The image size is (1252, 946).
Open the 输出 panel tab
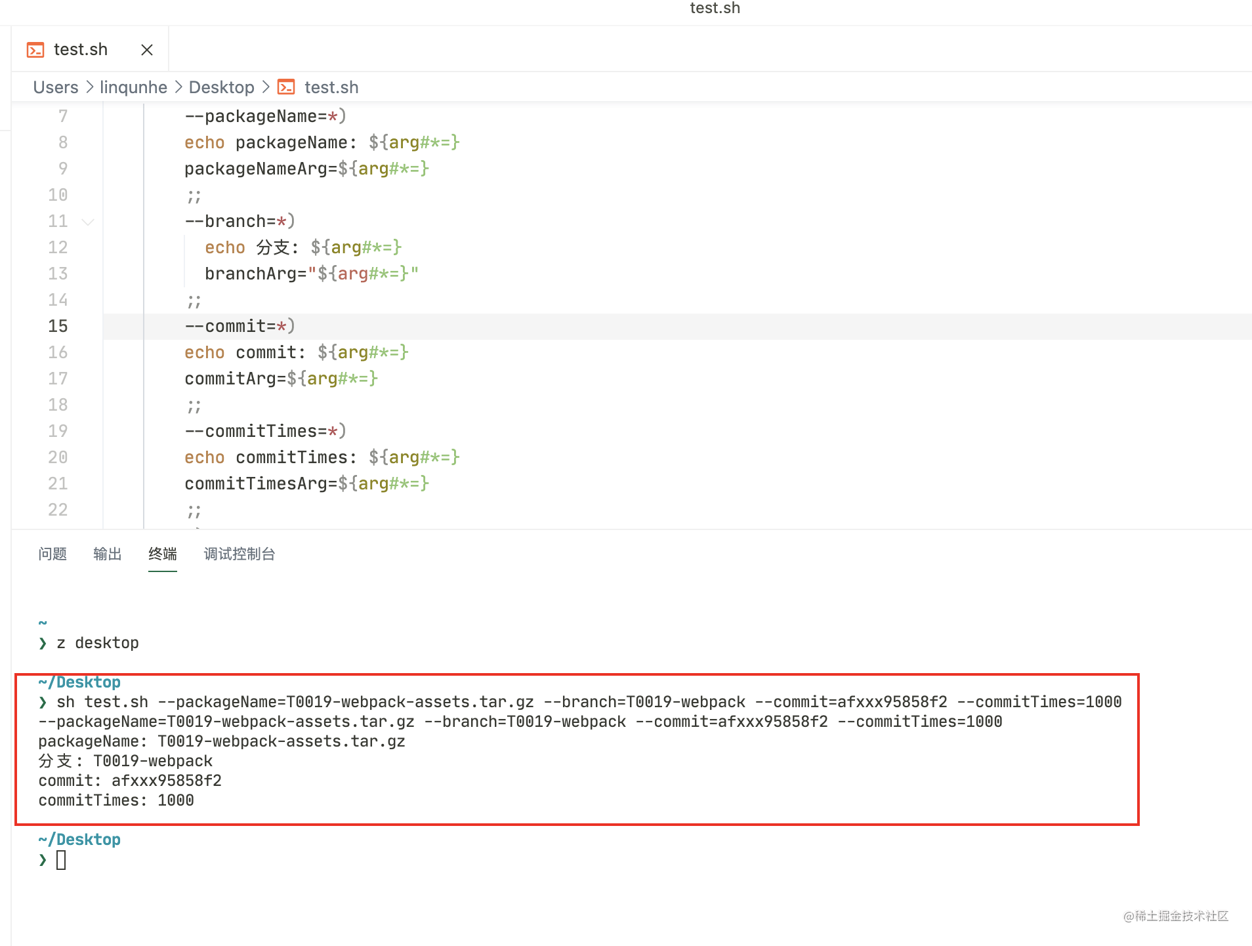click(x=108, y=554)
